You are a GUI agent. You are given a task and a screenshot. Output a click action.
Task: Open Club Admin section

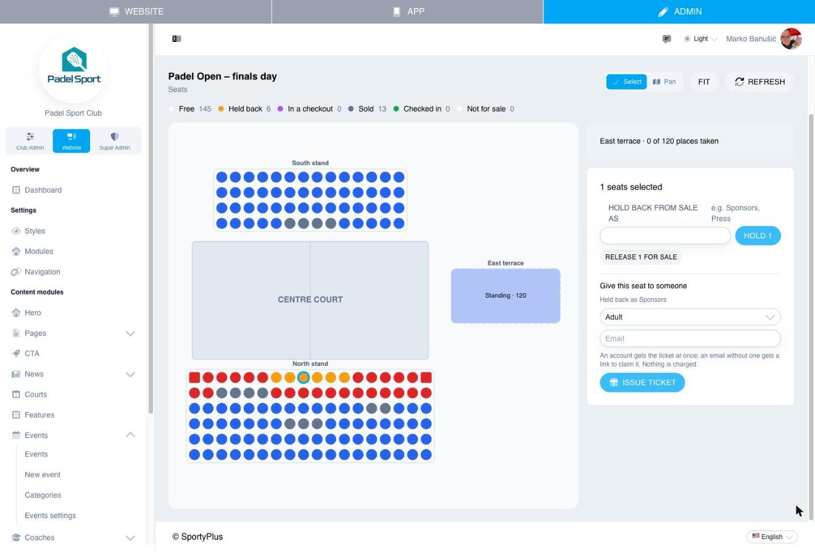point(30,141)
